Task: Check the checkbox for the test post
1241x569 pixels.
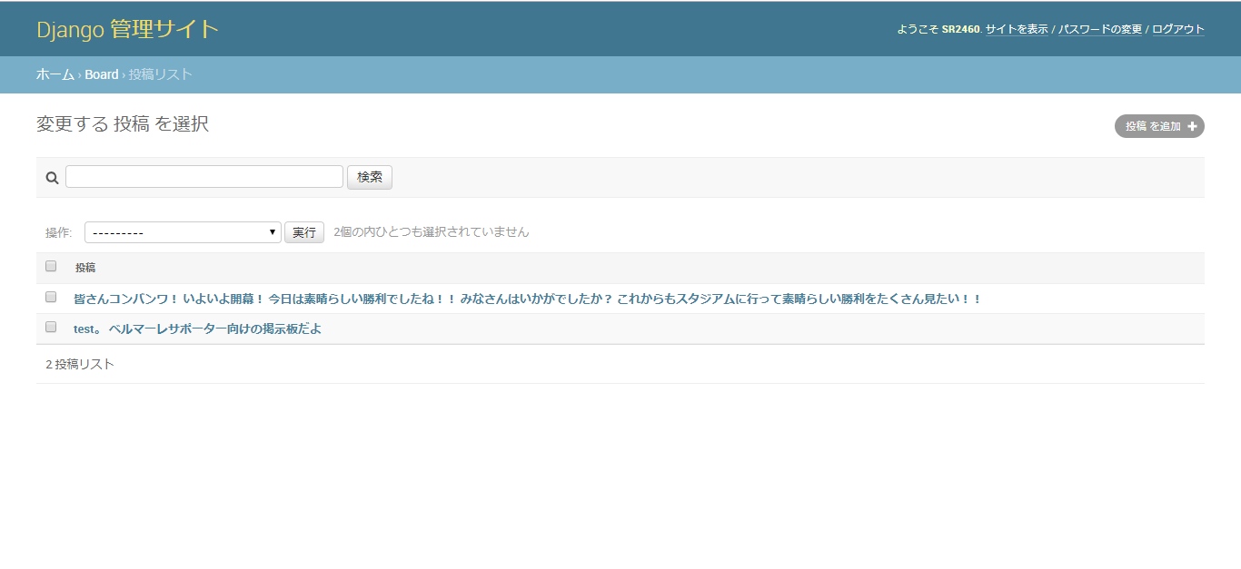Action: [50, 326]
